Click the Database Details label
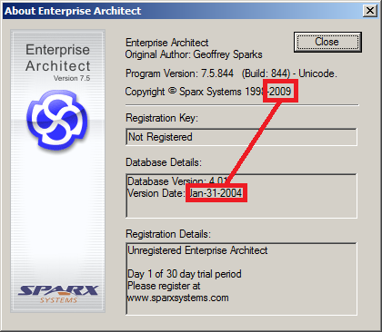This screenshot has height=332, width=382. click(164, 162)
